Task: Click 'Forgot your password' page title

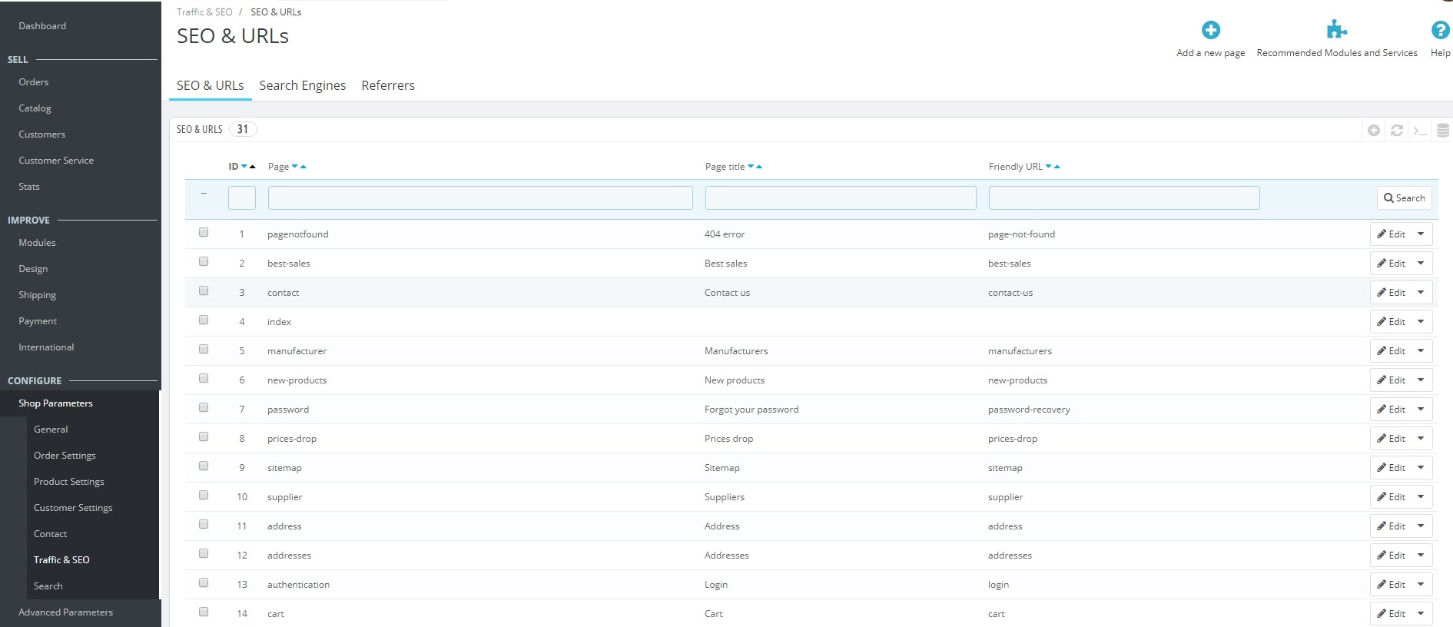Action: click(751, 410)
